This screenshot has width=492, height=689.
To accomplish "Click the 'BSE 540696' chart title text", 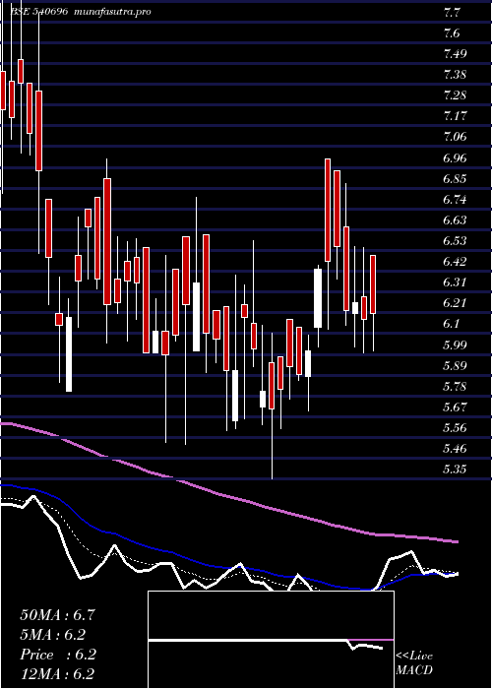I will click(39, 12).
